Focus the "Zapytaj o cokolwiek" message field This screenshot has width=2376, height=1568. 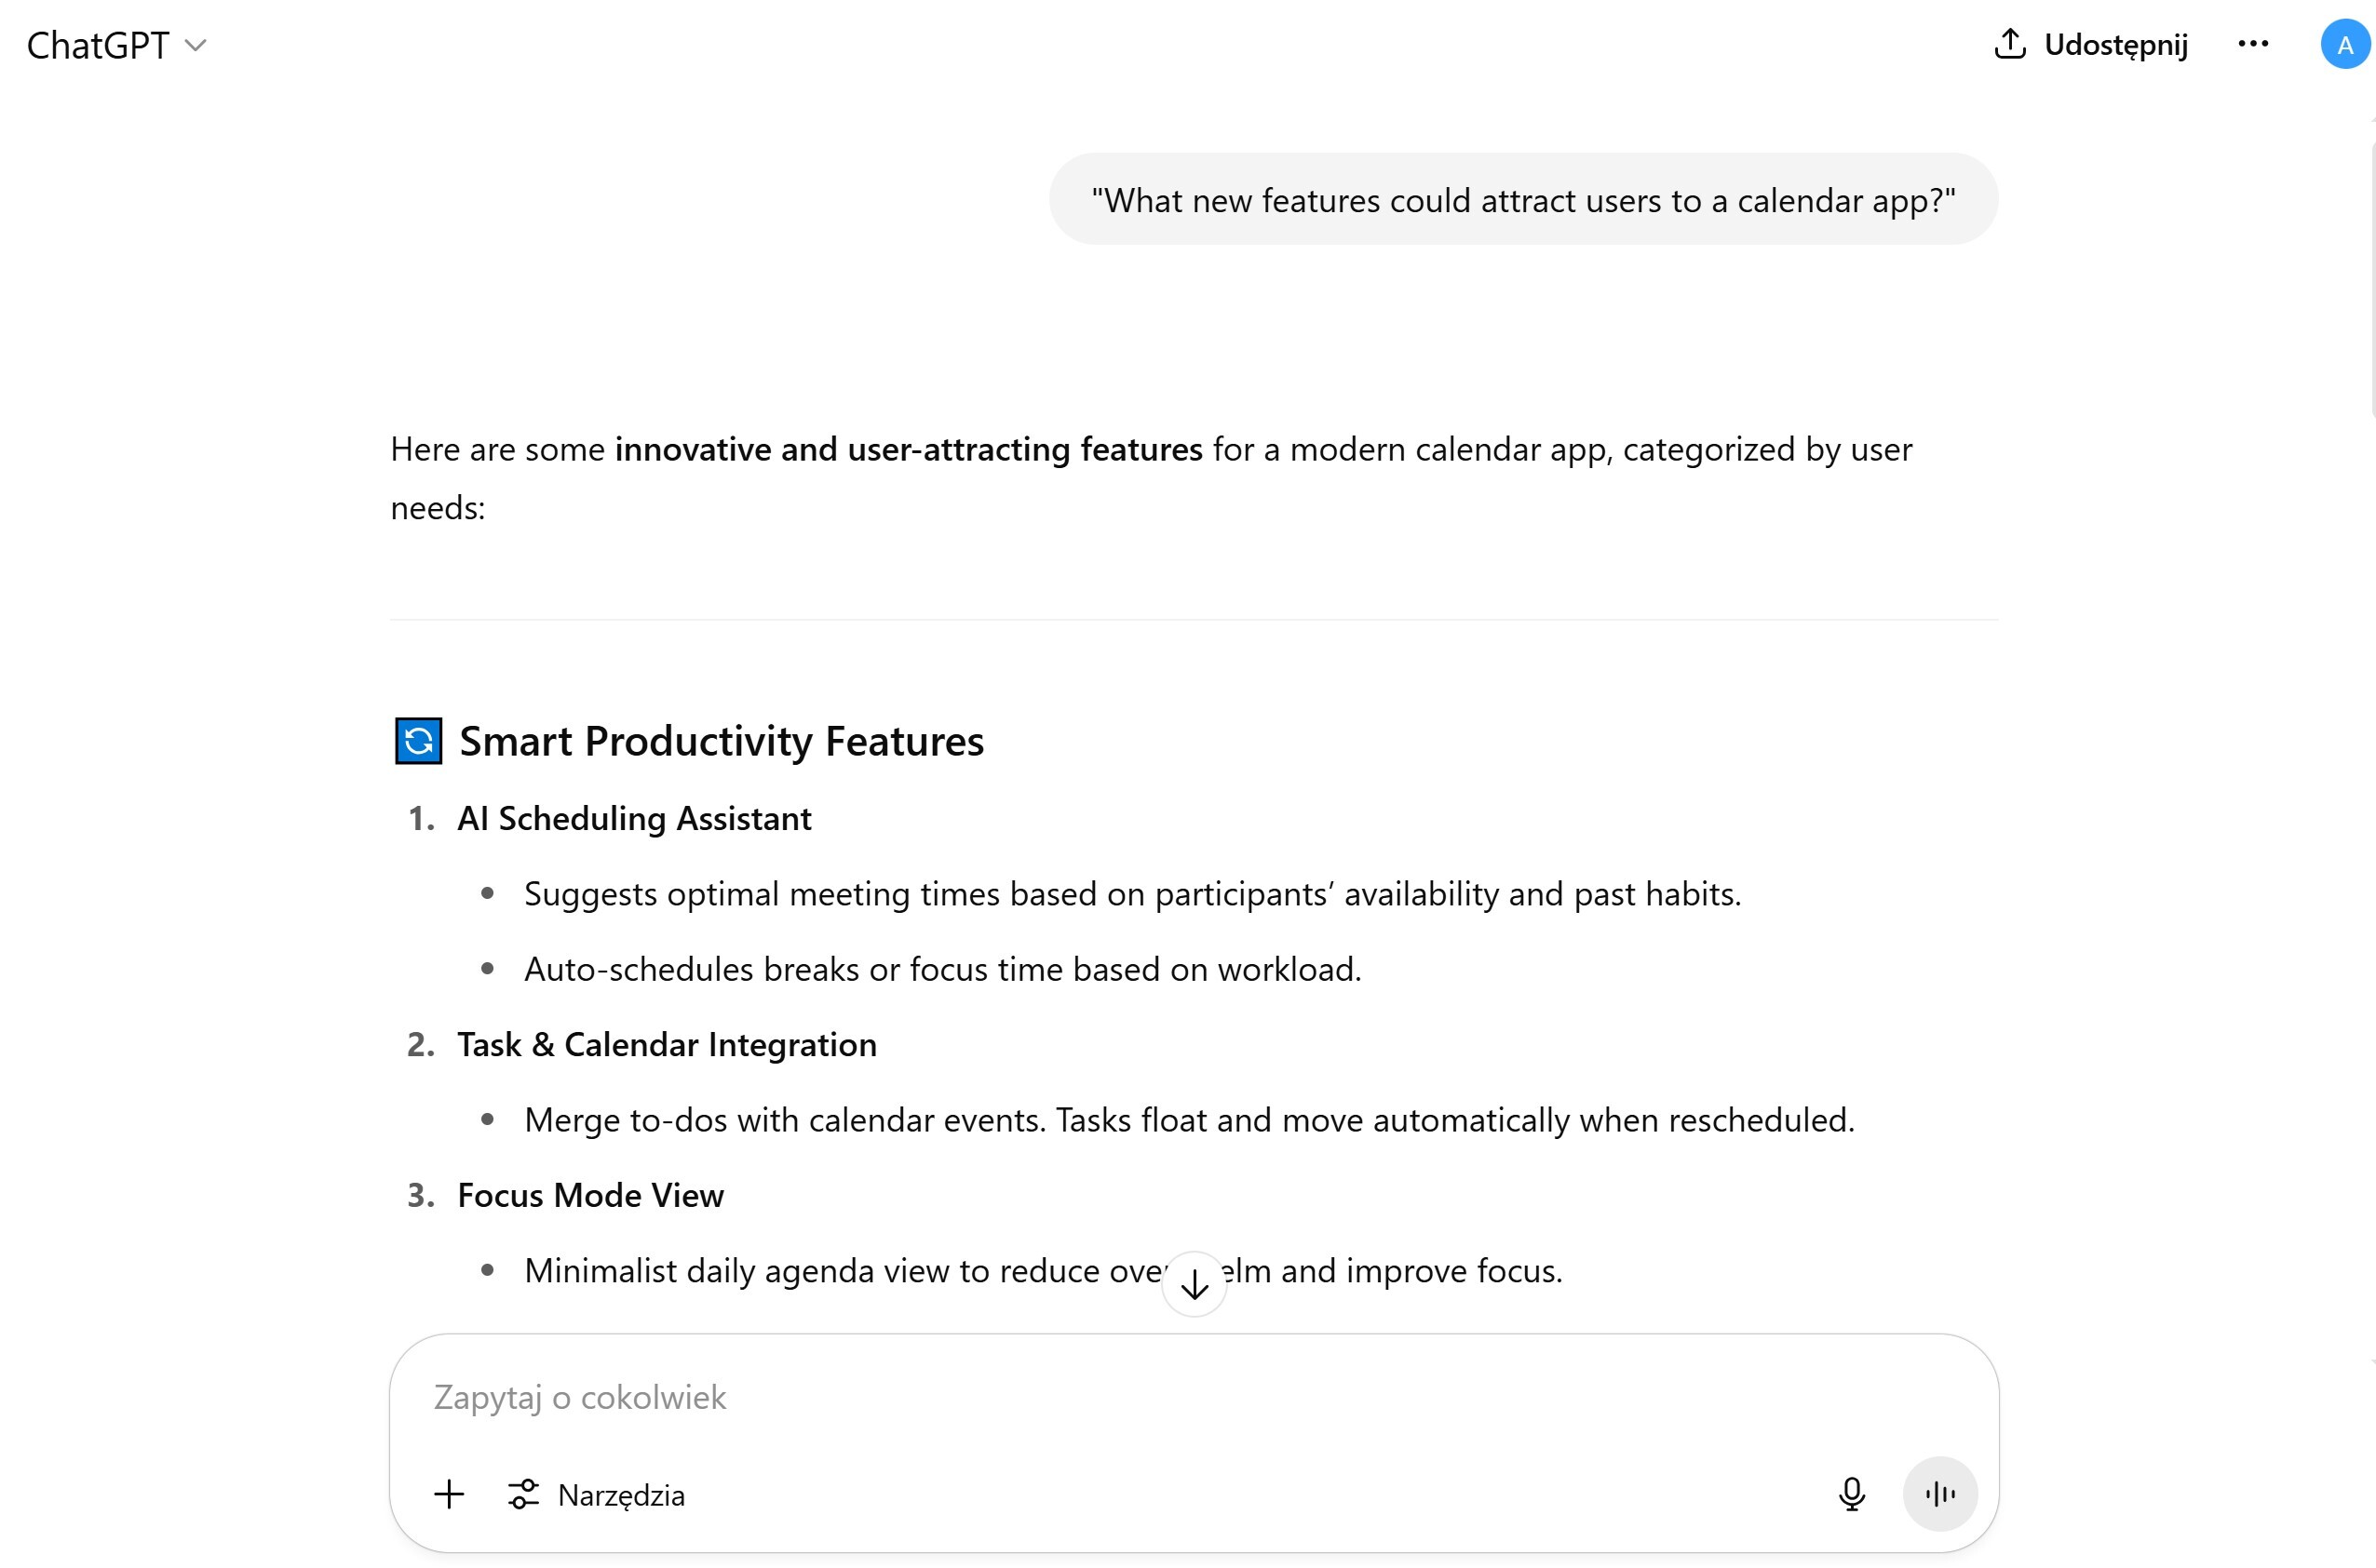point(1100,1397)
